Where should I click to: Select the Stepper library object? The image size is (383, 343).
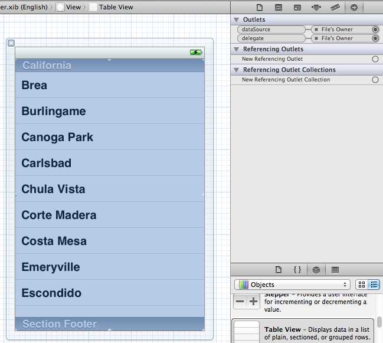(303, 303)
